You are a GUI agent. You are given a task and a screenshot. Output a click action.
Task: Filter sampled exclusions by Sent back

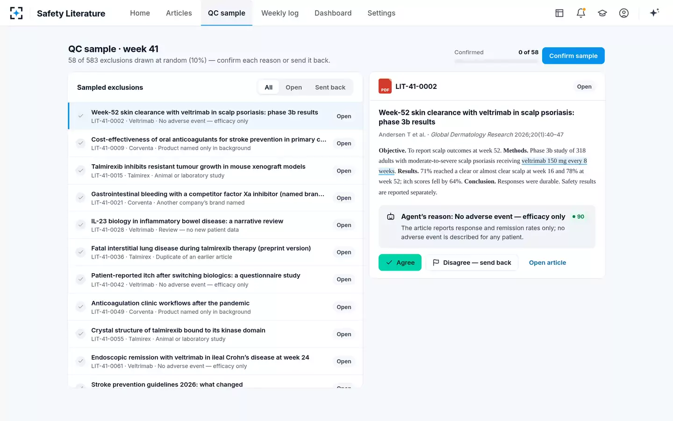(330, 87)
